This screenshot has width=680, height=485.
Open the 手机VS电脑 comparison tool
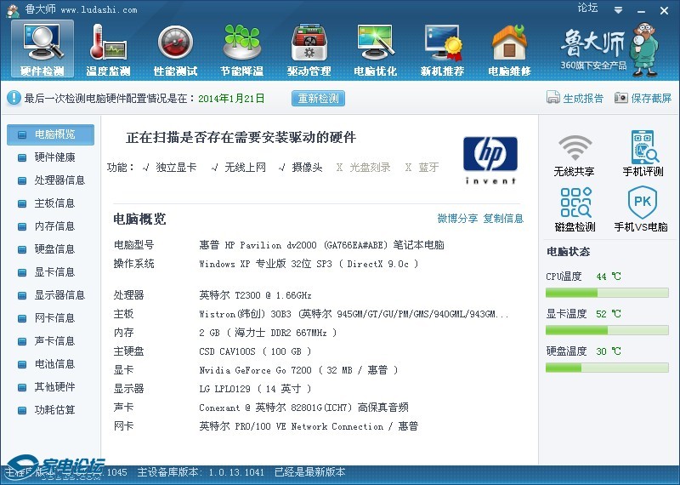pos(643,210)
